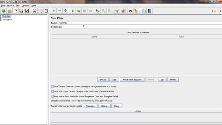Open the Run menu
This screenshot has height=125, width=222.
[18, 6]
